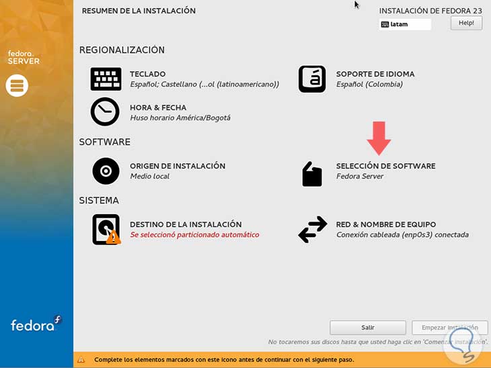Image resolution: width=491 pixels, height=368 pixels.
Task: Click the Help! button
Action: (x=466, y=23)
